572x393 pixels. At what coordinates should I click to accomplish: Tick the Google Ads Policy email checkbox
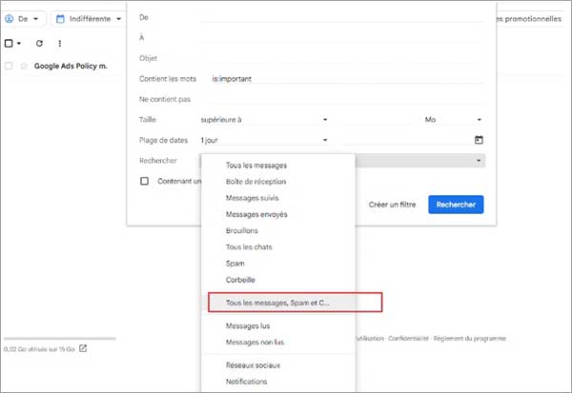(x=9, y=67)
